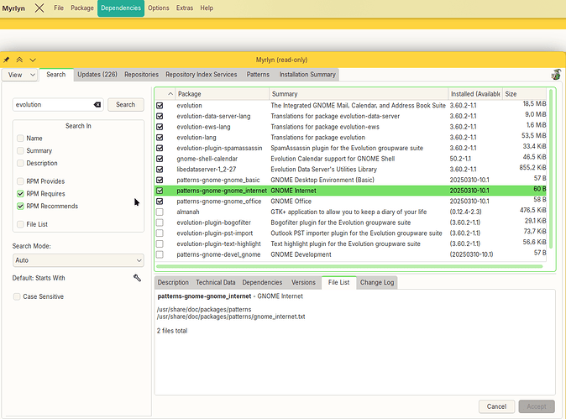The height and width of the screenshot is (419, 566).
Task: Toggle status checkbox of almanah package
Action: 160,212
